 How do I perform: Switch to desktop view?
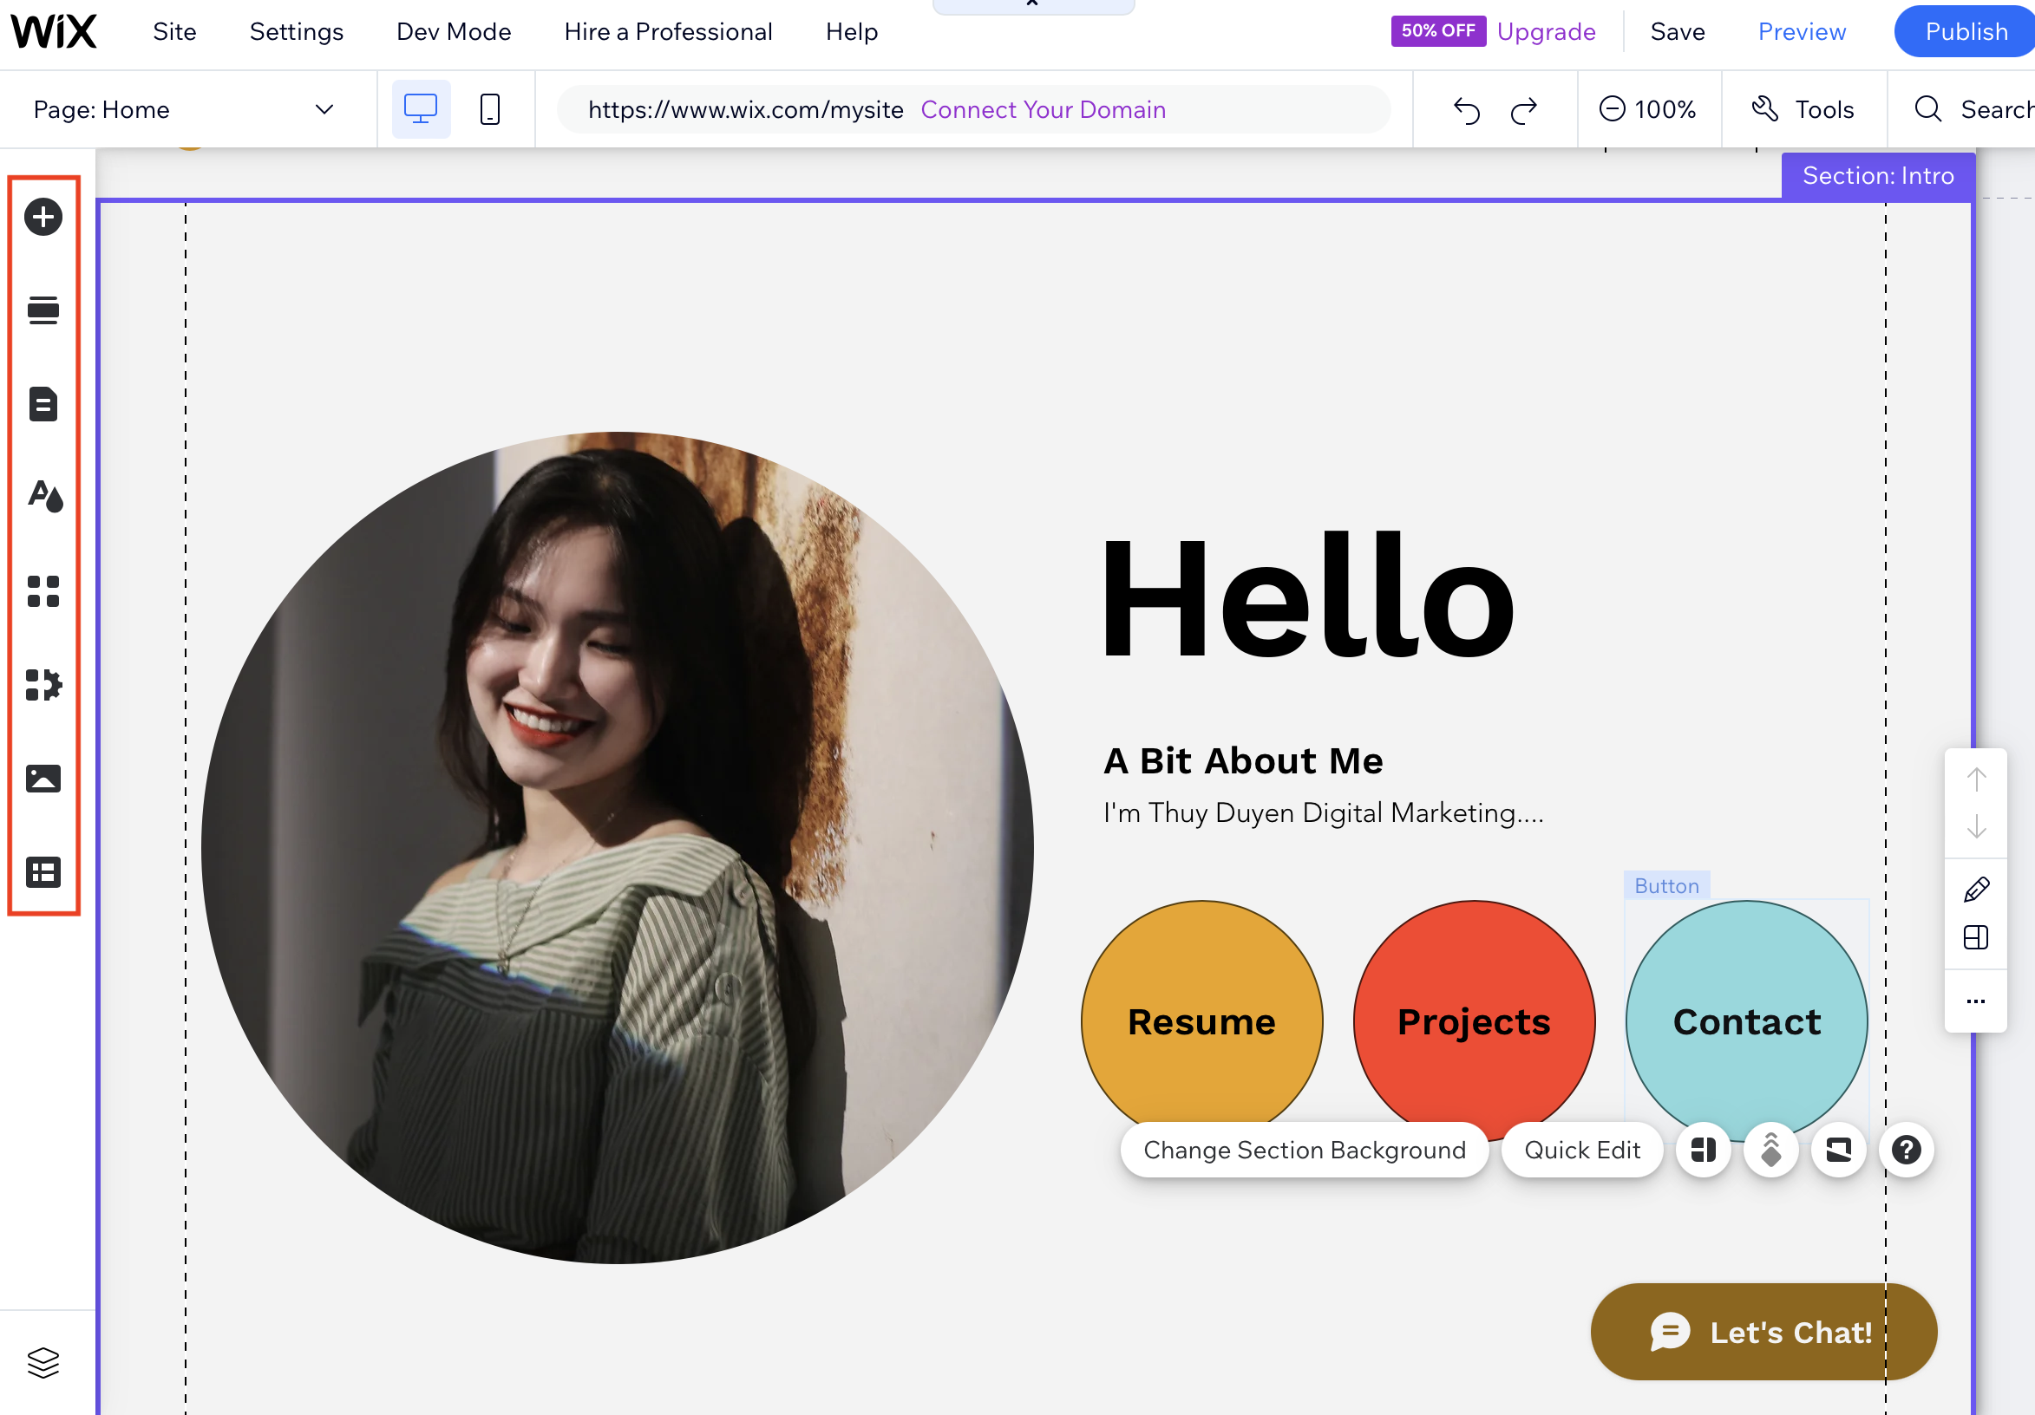point(421,109)
